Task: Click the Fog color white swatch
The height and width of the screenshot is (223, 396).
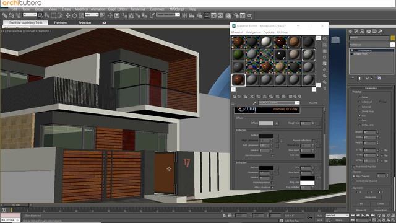Action: tap(308, 183)
